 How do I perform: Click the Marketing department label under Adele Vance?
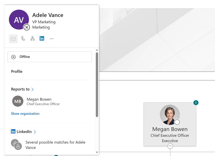(41, 27)
